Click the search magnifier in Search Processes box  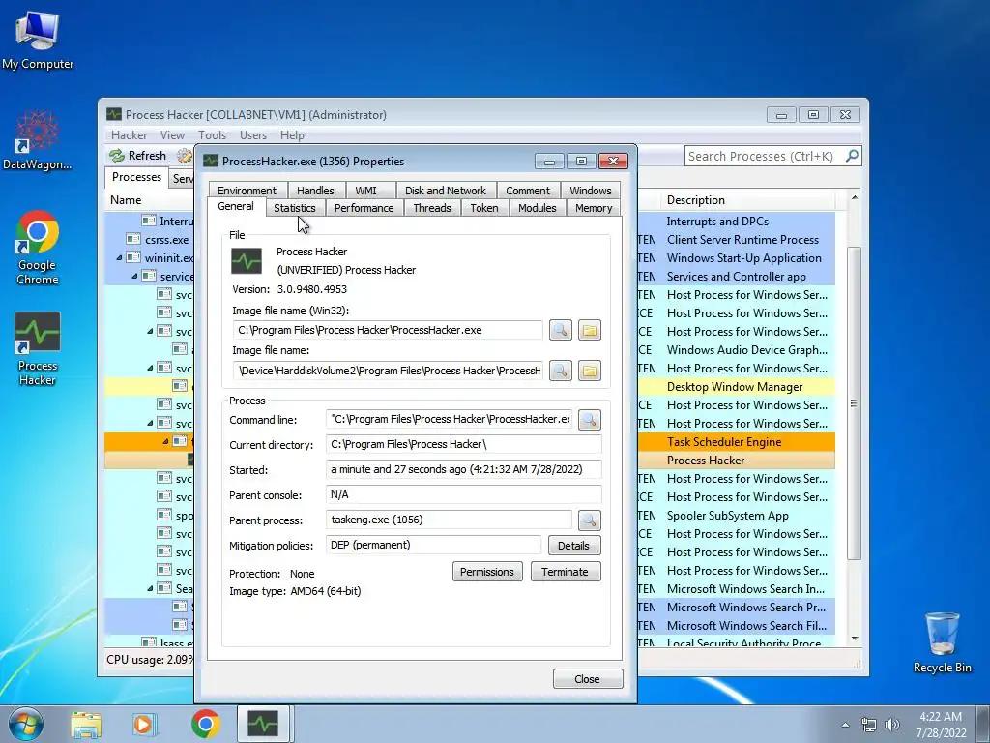click(852, 156)
